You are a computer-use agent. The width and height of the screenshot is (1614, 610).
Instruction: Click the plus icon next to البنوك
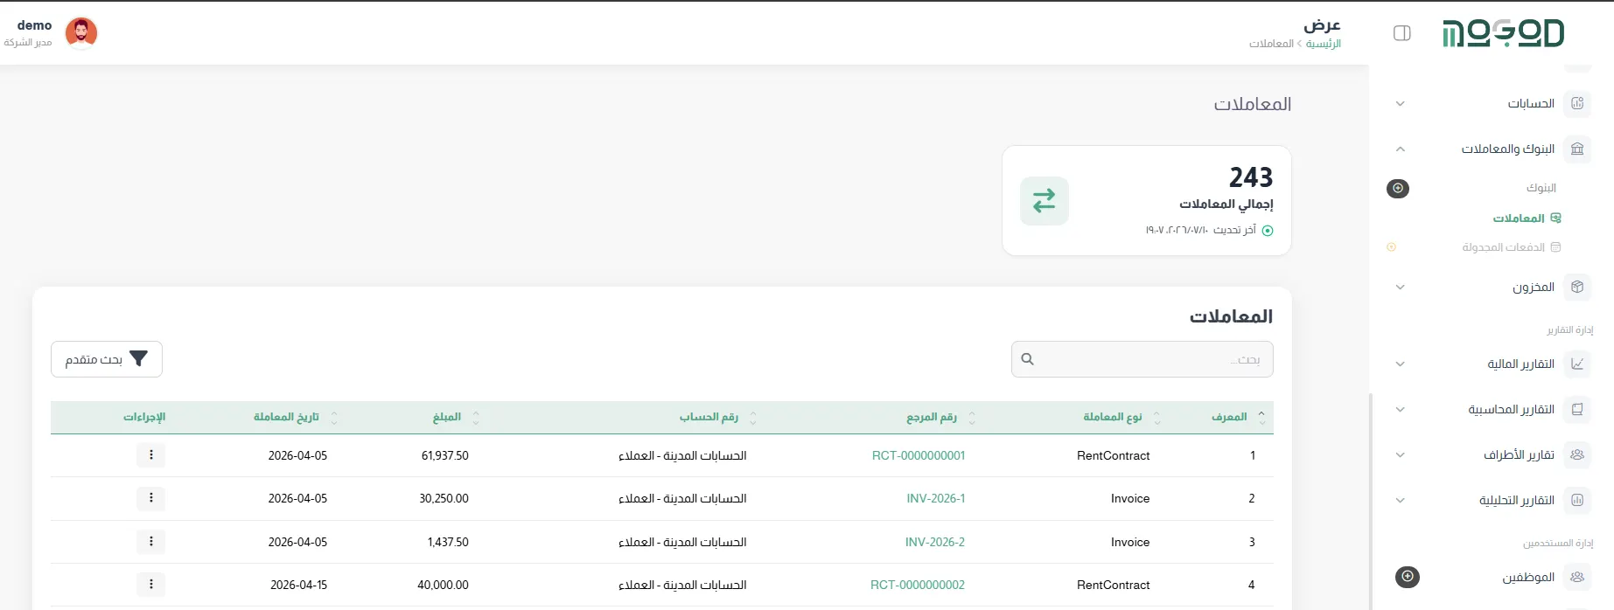coord(1398,188)
